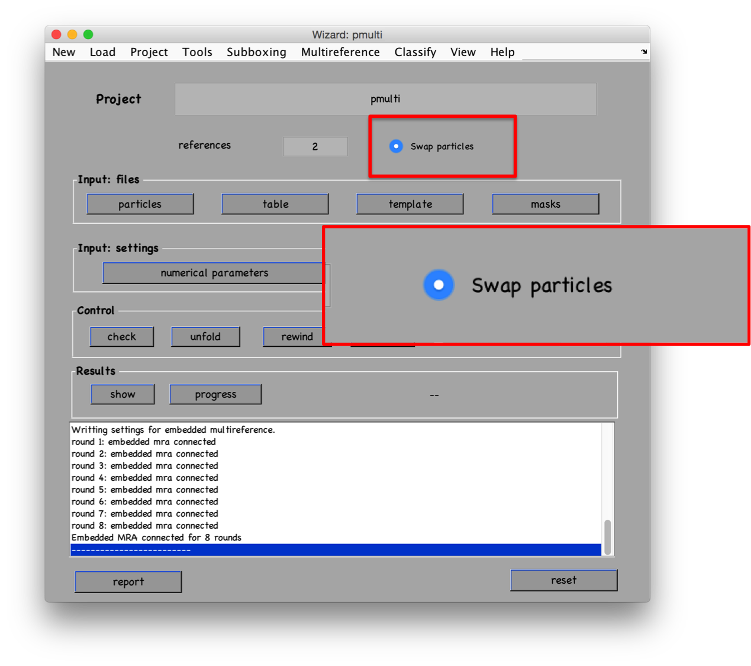
Task: Open the Classify menu
Action: tap(415, 52)
